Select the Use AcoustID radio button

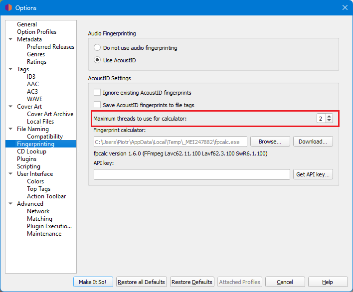97,60
